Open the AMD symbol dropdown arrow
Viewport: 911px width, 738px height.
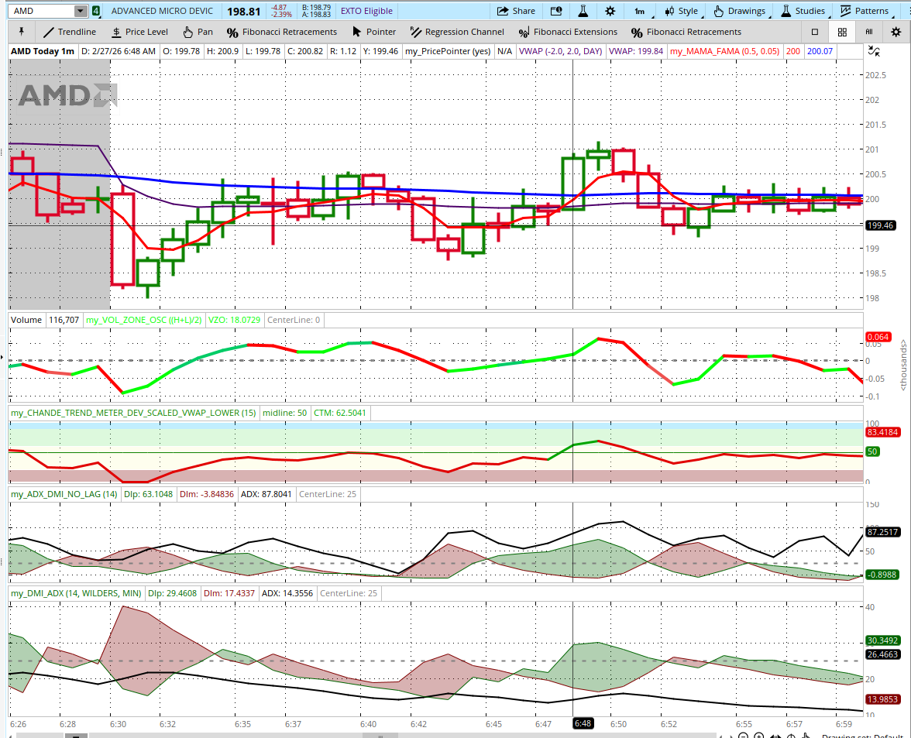tap(81, 11)
